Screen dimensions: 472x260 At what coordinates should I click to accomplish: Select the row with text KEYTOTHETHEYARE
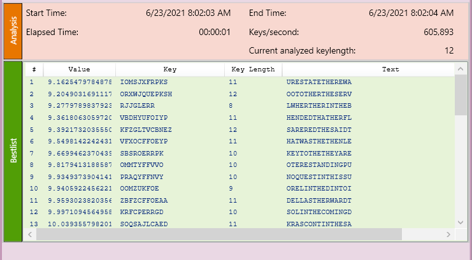319,153
